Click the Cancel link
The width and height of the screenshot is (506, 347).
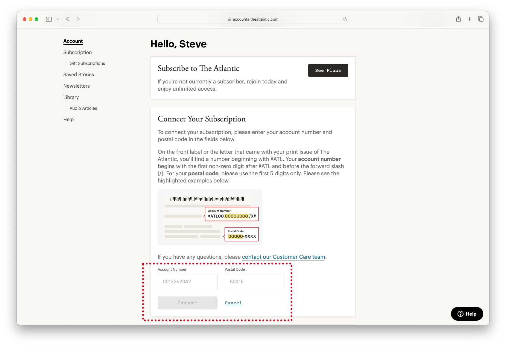pos(233,303)
